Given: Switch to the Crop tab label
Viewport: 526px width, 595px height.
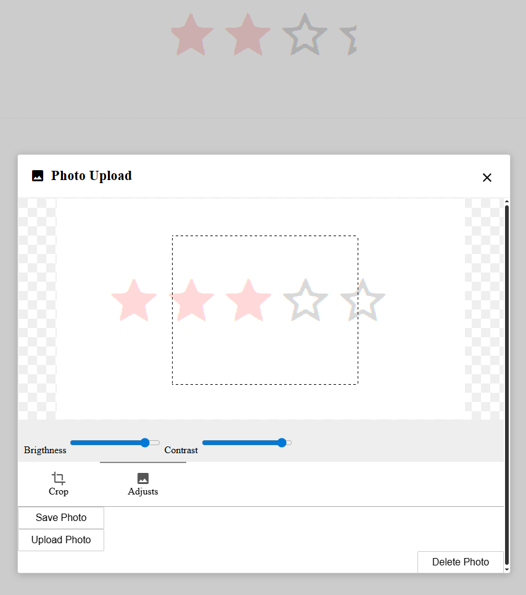Looking at the screenshot, I should pyautogui.click(x=59, y=491).
